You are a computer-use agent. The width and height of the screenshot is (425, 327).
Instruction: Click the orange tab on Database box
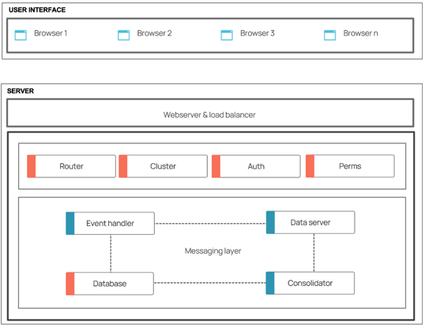[x=70, y=284]
